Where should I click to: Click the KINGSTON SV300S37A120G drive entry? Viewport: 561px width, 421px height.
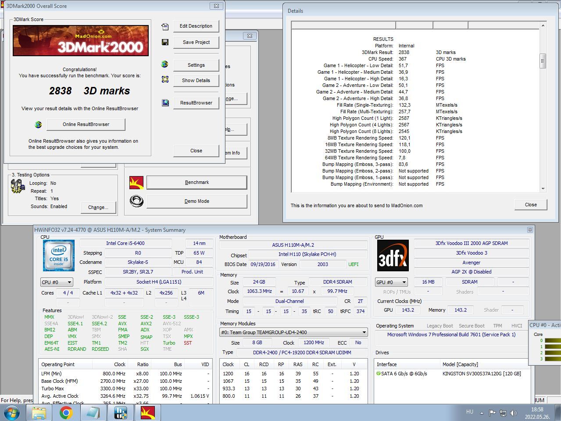click(x=482, y=374)
